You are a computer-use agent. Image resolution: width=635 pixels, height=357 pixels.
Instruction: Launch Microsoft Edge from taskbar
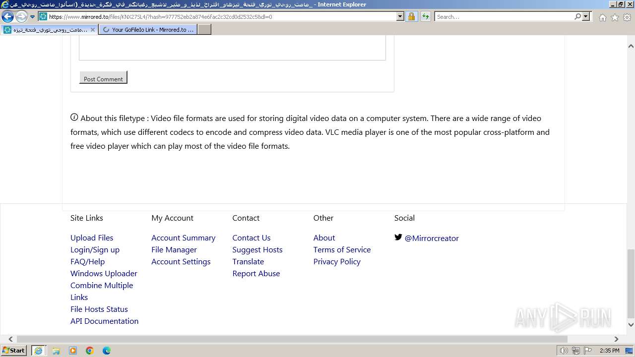[x=107, y=351]
